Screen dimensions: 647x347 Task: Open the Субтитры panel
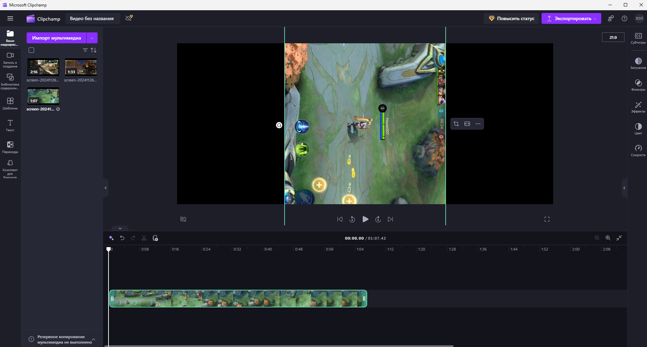click(638, 37)
